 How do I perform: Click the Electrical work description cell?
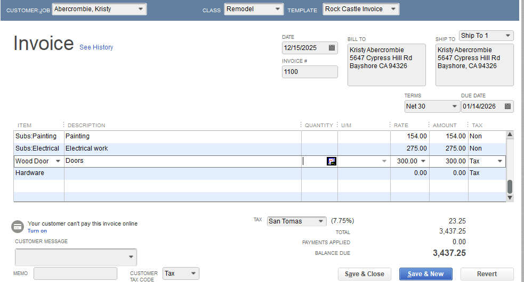pyautogui.click(x=183, y=148)
